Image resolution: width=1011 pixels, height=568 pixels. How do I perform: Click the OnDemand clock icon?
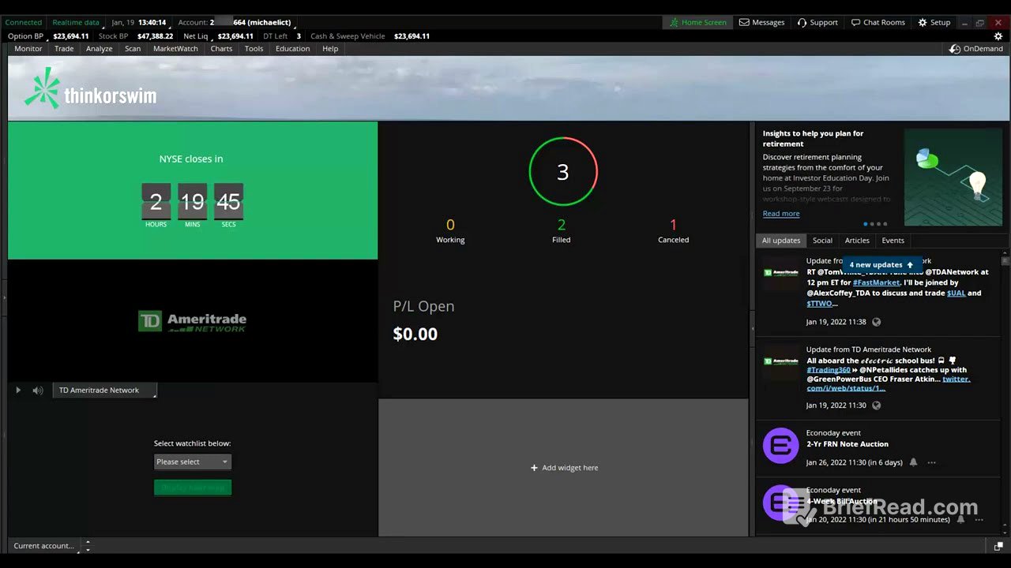955,49
